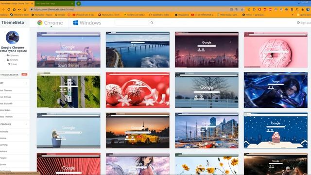Switch to the Chrome themes tab

[x=50, y=23]
